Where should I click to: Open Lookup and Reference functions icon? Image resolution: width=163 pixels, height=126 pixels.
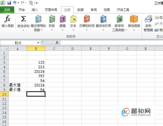tap(103, 19)
